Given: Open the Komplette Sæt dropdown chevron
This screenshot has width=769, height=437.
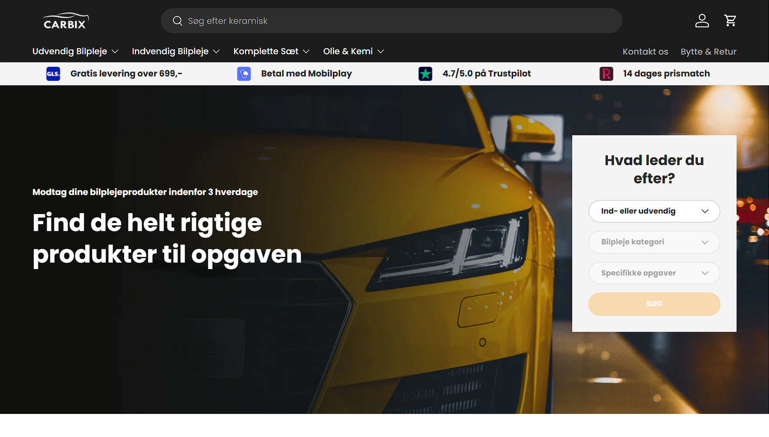Looking at the screenshot, I should pos(306,51).
